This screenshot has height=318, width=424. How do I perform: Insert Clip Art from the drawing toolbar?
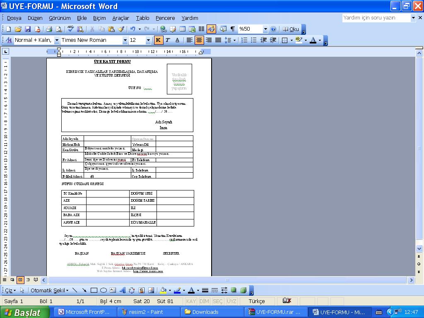[142, 290]
